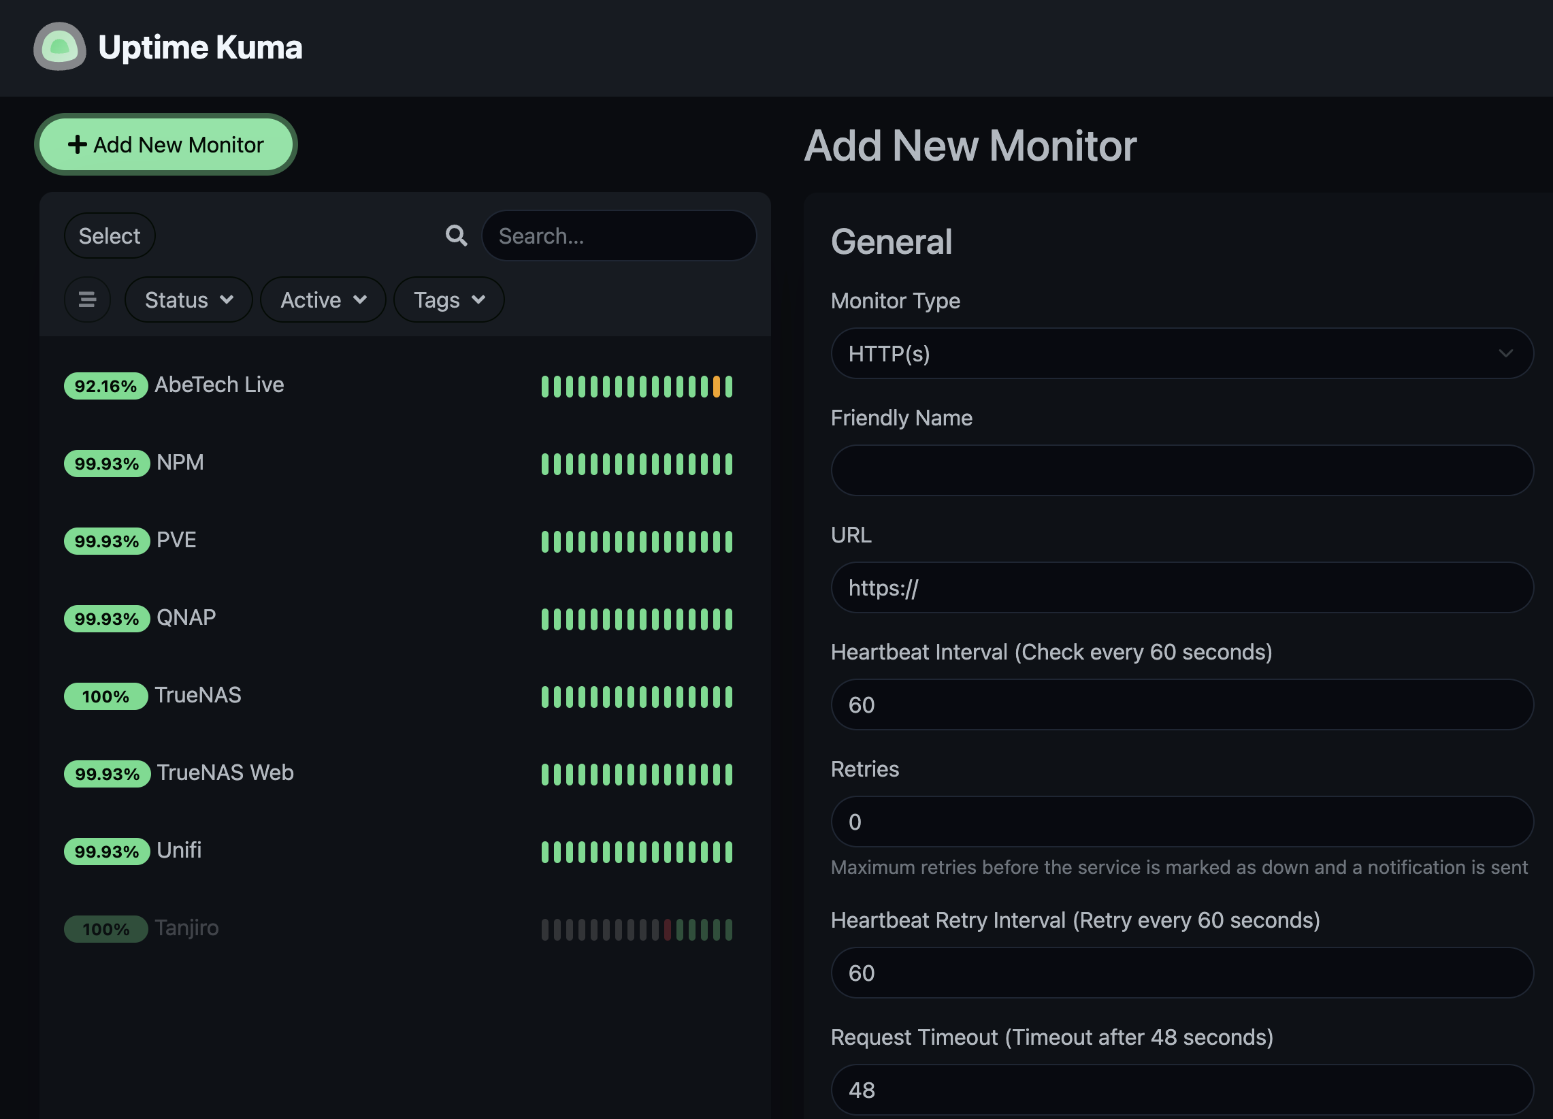Click the Tanjiro heartbeat bar
Viewport: 1553px width, 1119px height.
click(637, 929)
